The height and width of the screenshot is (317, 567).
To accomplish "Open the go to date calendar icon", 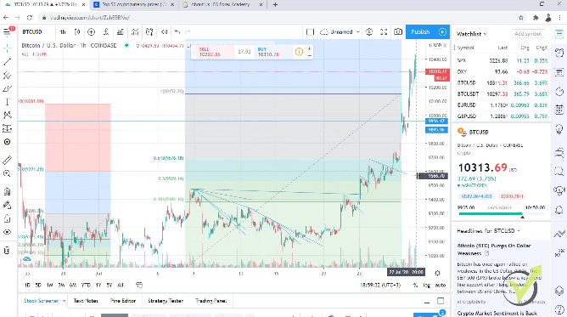I will click(x=139, y=286).
